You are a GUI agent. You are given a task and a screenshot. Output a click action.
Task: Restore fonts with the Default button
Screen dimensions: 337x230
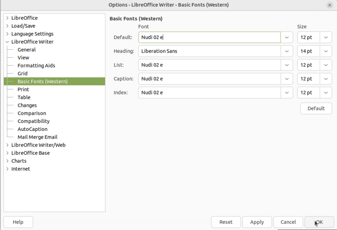(x=316, y=109)
